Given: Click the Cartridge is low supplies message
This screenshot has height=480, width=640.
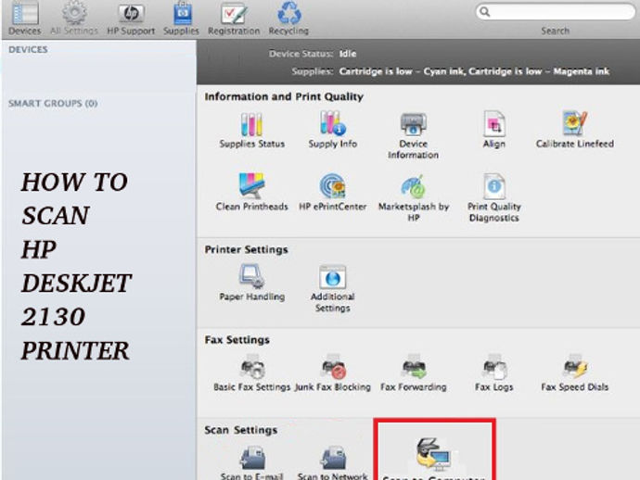Looking at the screenshot, I should pyautogui.click(x=474, y=71).
